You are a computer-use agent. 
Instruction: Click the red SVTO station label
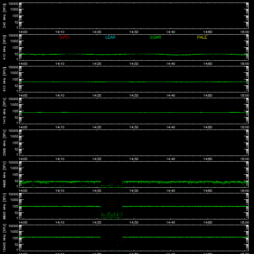(x=64, y=37)
